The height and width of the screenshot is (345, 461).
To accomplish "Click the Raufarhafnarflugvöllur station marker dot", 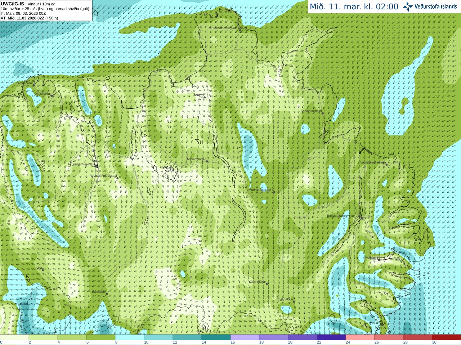I will click(x=240, y=30).
